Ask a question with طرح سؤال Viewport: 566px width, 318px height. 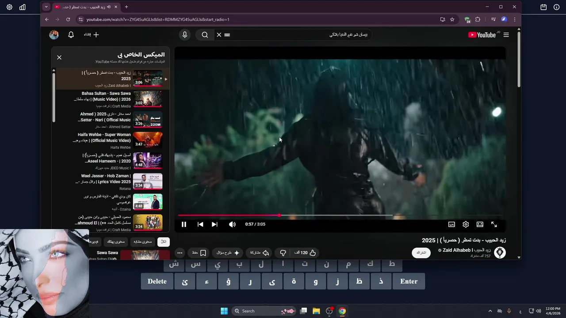(x=228, y=253)
